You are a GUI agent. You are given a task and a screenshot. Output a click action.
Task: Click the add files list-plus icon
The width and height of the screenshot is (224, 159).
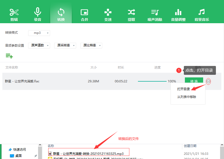(9, 56)
